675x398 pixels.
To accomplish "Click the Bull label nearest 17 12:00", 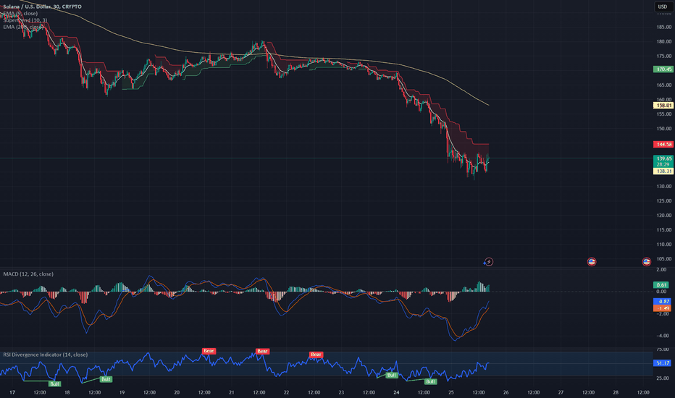I will point(54,384).
